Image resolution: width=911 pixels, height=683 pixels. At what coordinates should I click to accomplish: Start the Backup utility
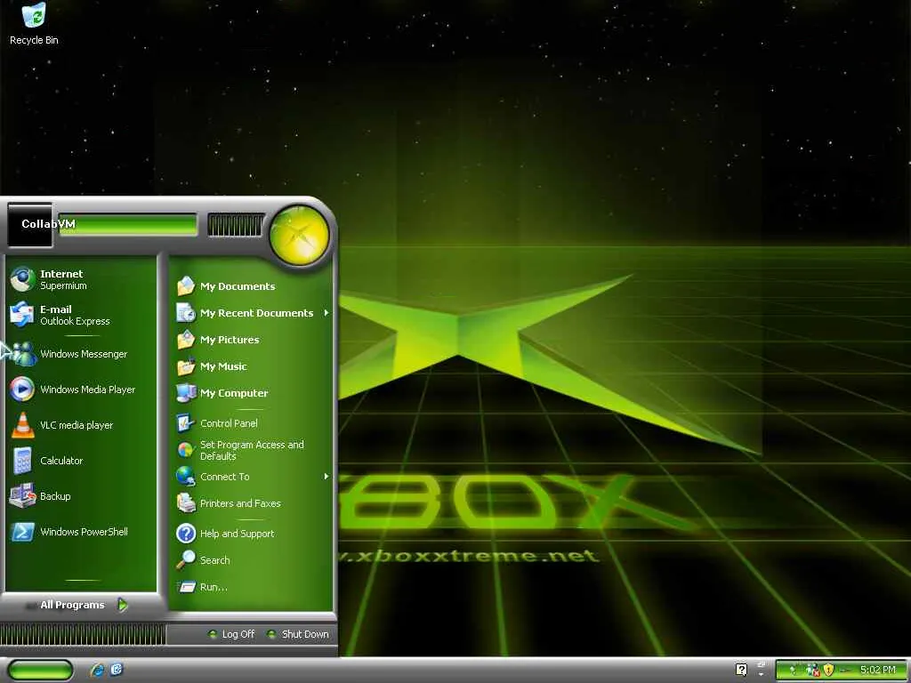pos(81,496)
